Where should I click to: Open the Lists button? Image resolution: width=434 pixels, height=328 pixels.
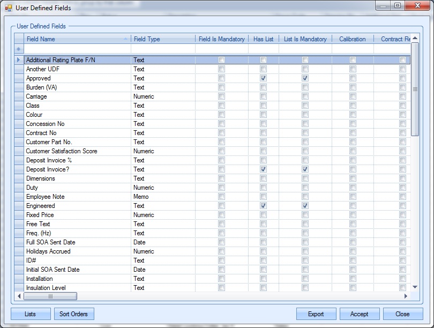[31, 314]
